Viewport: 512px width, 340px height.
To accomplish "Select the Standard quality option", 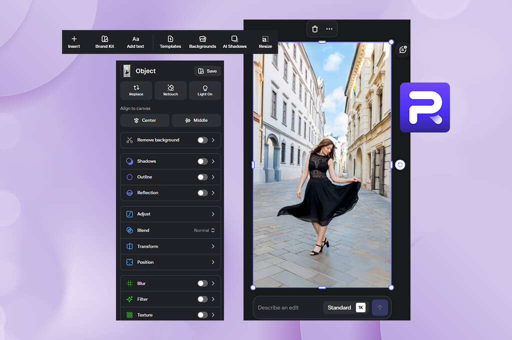I will [339, 307].
